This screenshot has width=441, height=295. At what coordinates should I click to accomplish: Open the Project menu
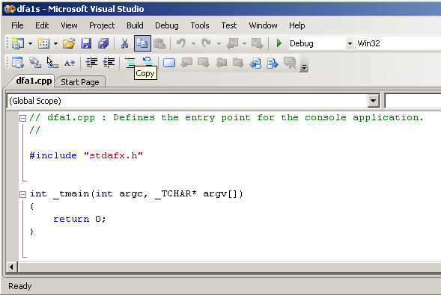pyautogui.click(x=102, y=25)
